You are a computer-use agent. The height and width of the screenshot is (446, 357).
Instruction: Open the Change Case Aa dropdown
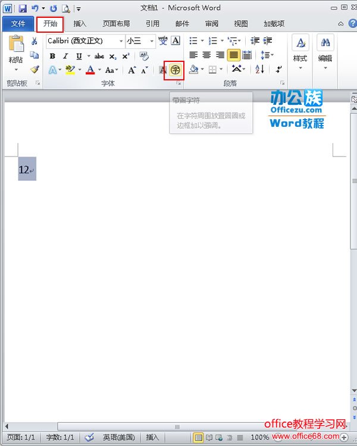(111, 70)
